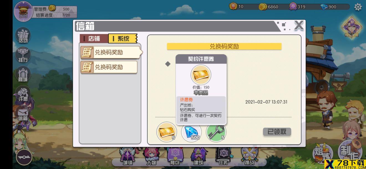
Task: Open the 任务 quests menu
Action: pyautogui.click(x=223, y=157)
